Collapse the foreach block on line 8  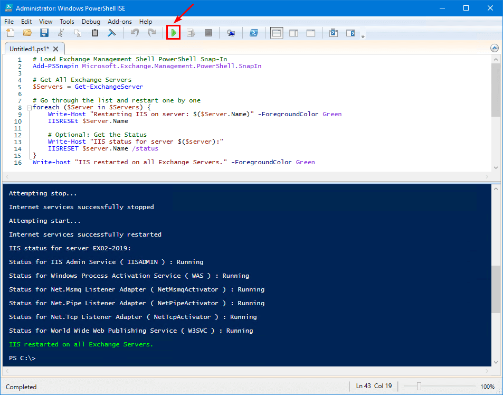click(29, 108)
